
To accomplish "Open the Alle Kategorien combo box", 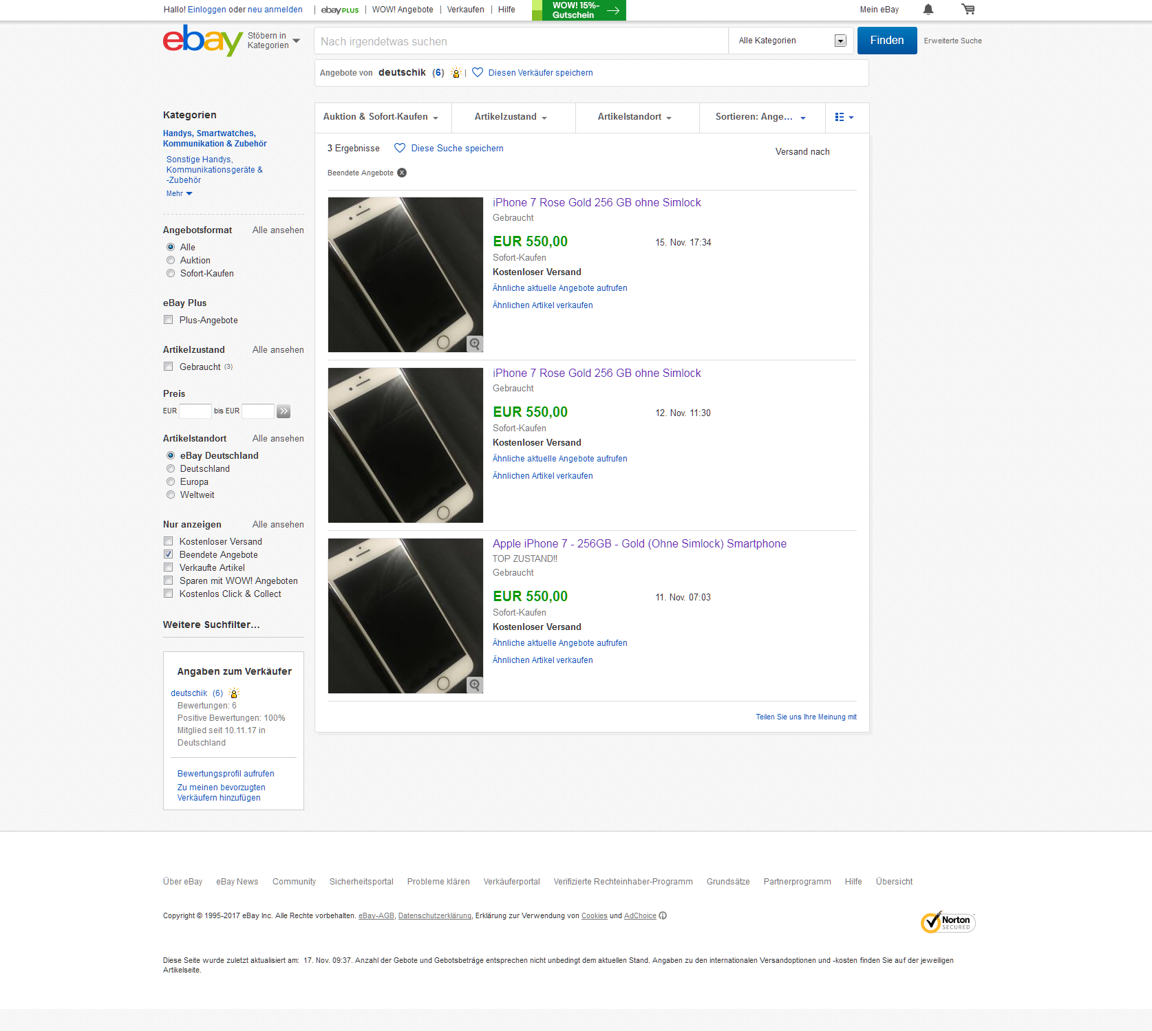I will click(791, 41).
